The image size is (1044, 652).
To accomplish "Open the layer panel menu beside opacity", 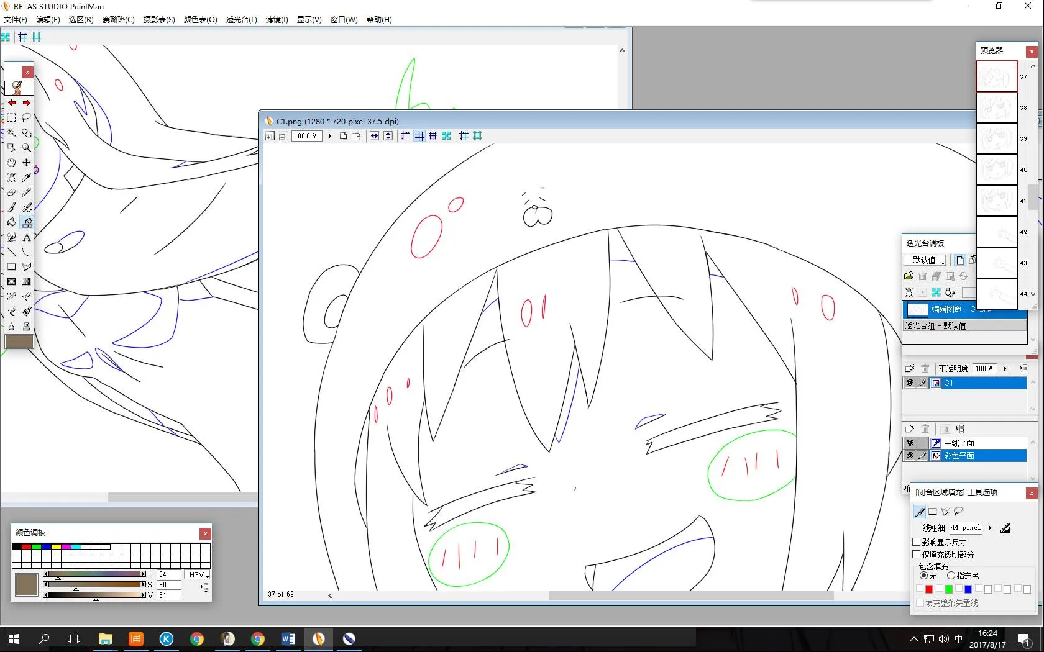I will 1023,369.
